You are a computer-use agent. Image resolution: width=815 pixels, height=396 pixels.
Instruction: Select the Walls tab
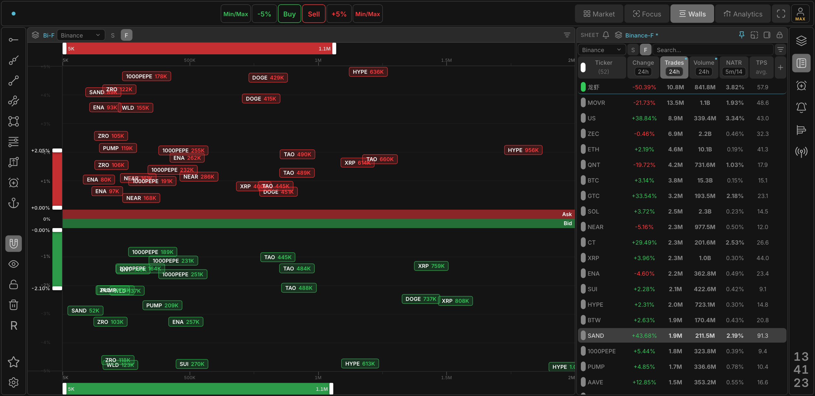click(x=692, y=14)
